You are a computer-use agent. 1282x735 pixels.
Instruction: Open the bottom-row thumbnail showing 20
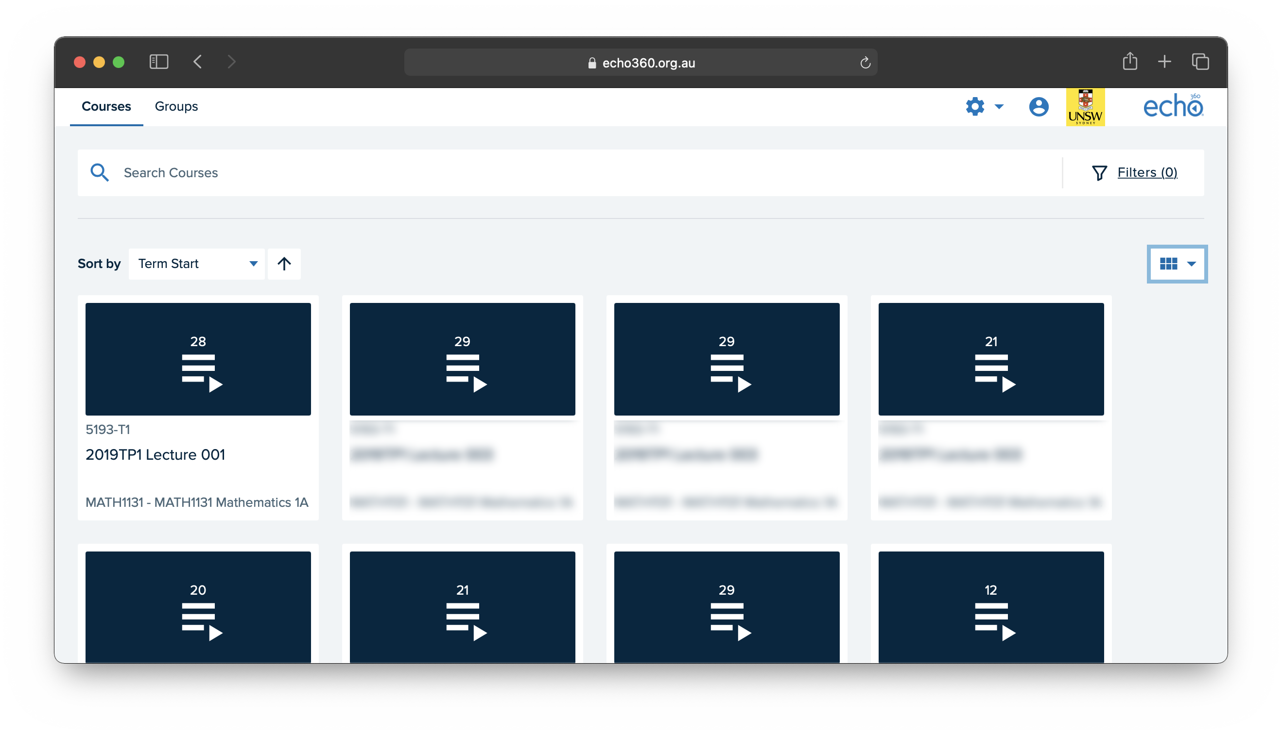(198, 607)
